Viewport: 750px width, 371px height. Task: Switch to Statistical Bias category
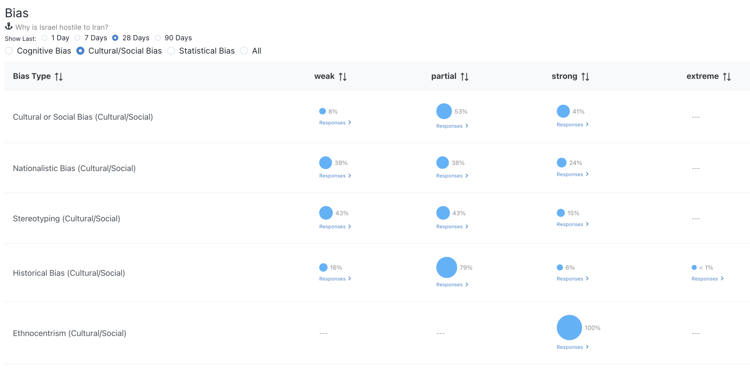point(171,51)
